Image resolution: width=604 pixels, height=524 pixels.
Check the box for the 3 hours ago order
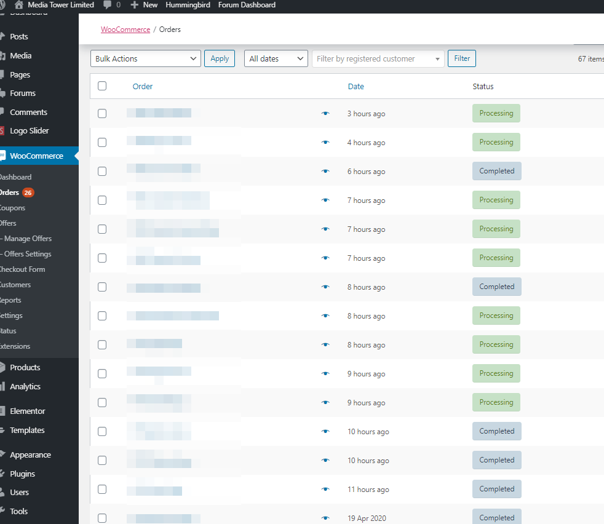(102, 114)
